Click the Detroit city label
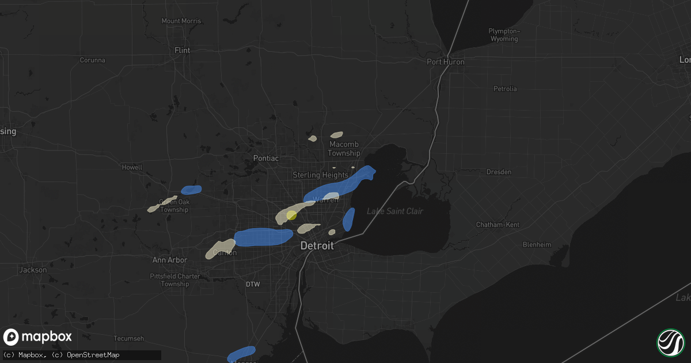 click(317, 246)
